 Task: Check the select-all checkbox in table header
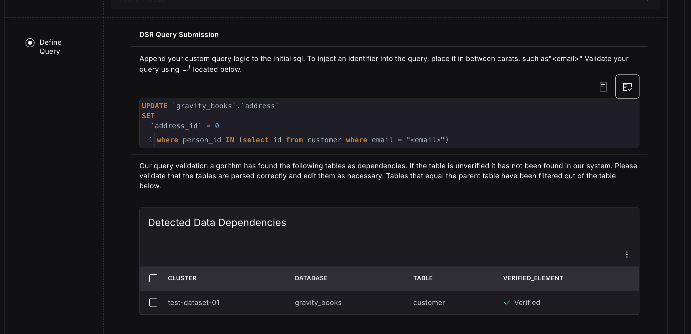point(153,278)
